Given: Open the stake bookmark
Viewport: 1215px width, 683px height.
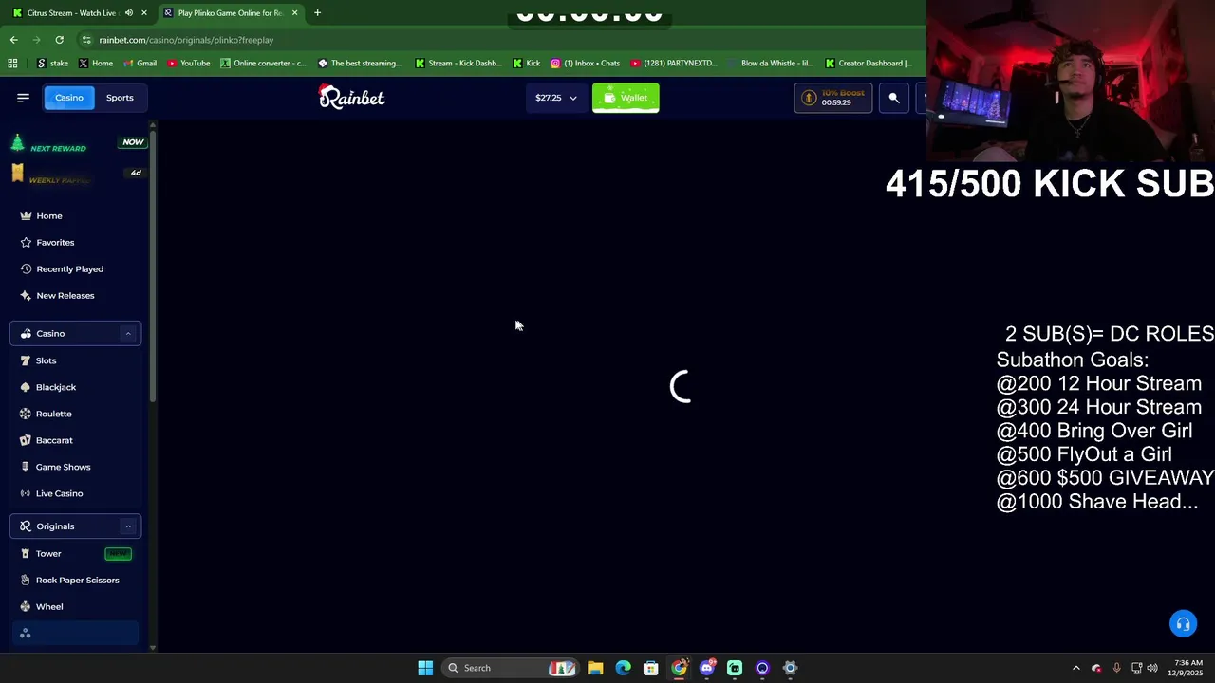Looking at the screenshot, I should pos(52,64).
